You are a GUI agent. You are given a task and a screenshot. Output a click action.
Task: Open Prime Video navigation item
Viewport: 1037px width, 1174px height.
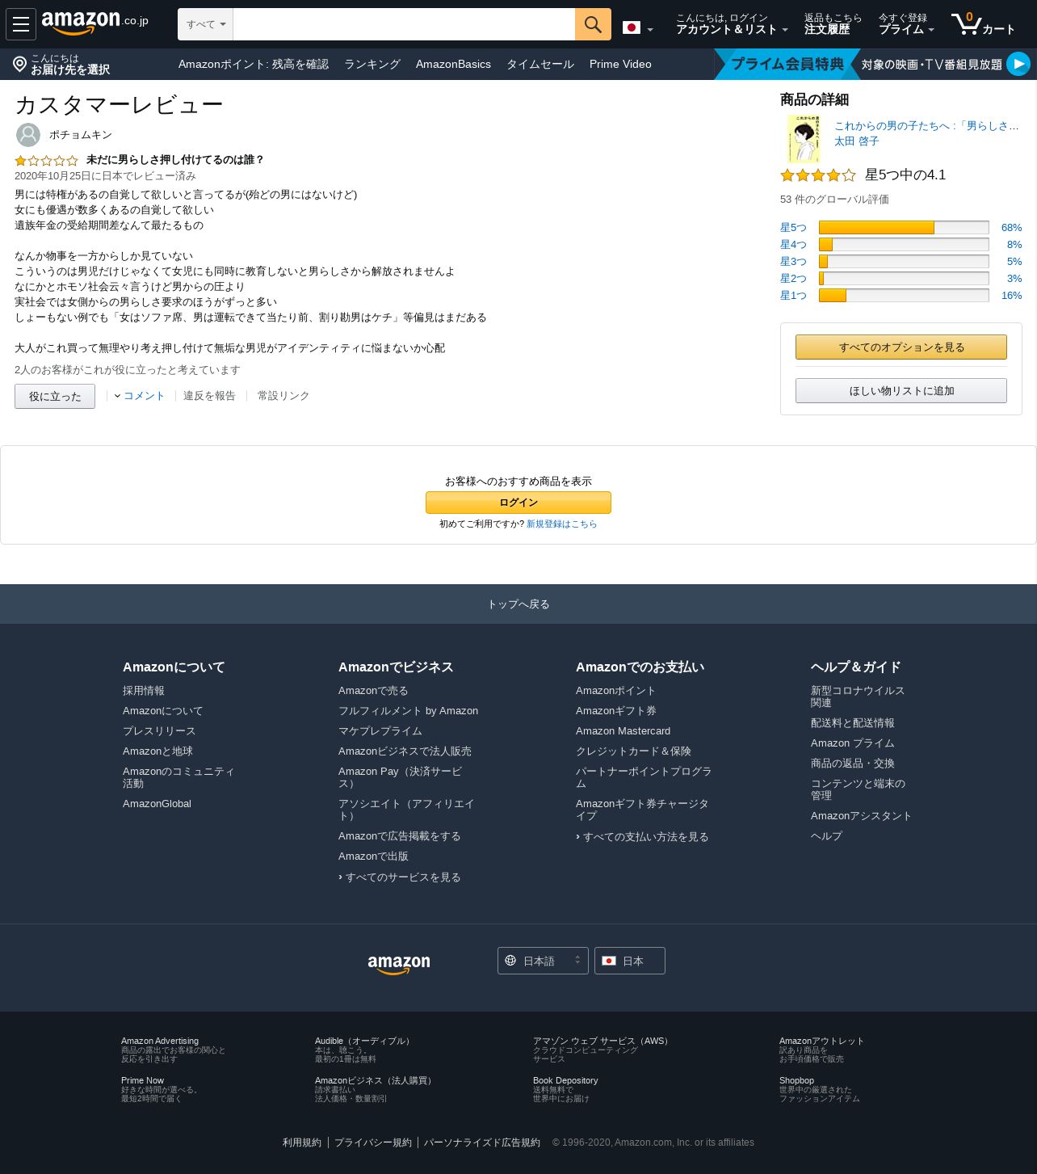(x=620, y=64)
